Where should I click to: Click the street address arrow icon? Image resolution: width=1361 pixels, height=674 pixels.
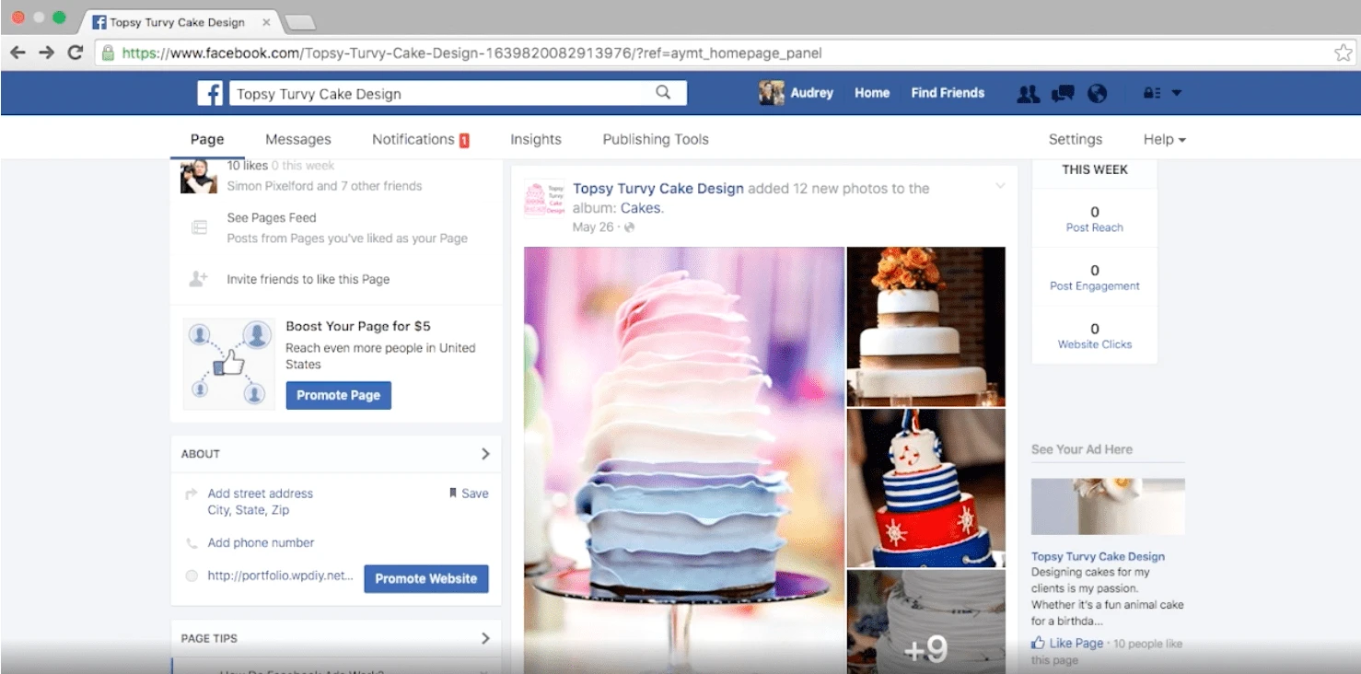192,494
